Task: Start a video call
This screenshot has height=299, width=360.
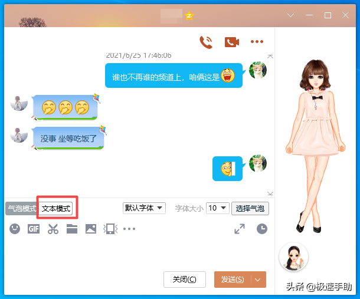Action: (232, 42)
